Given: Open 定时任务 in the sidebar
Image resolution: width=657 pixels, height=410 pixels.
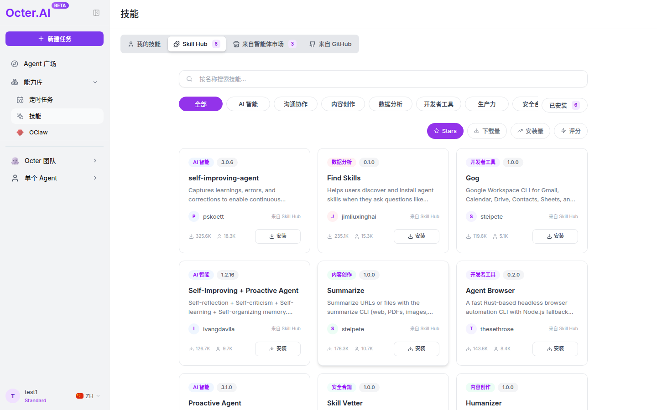Looking at the screenshot, I should coord(57,100).
